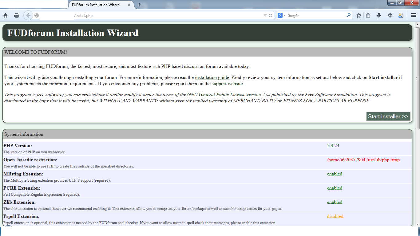Click the gear add-on icon in toolbar
The image size is (420, 236).
[390, 15]
